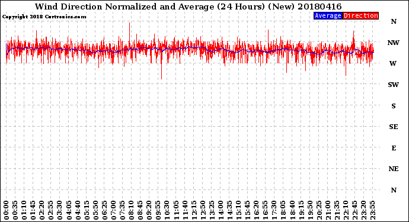
Task: Click the 04:05 time label
Action: pos(69,210)
